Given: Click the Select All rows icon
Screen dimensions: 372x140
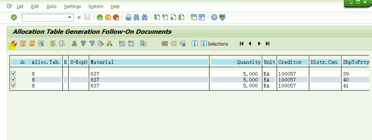Looking at the screenshot, I should 53,43.
